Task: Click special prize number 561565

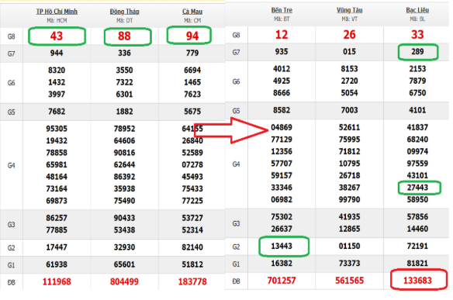Action: click(350, 281)
